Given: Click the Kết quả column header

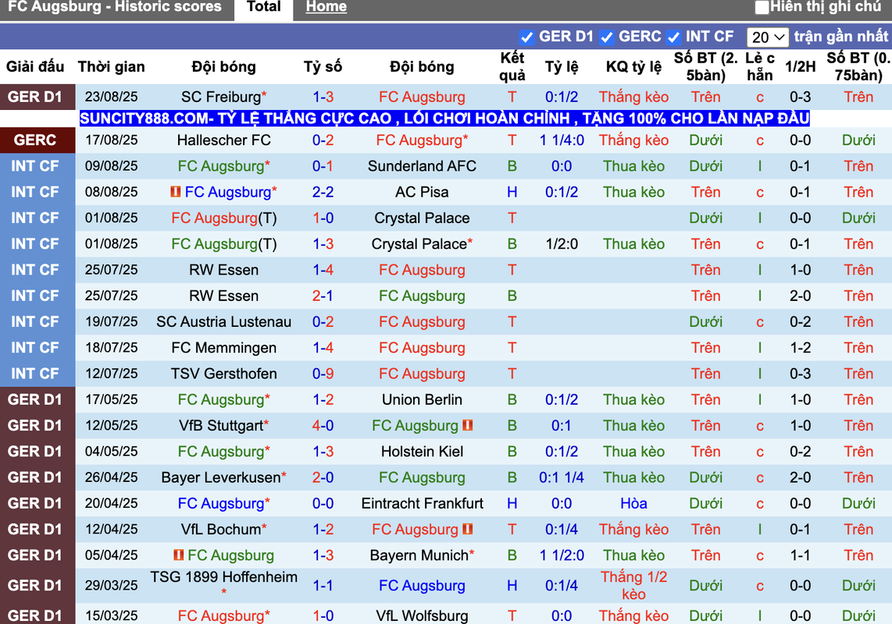Looking at the screenshot, I should (512, 66).
